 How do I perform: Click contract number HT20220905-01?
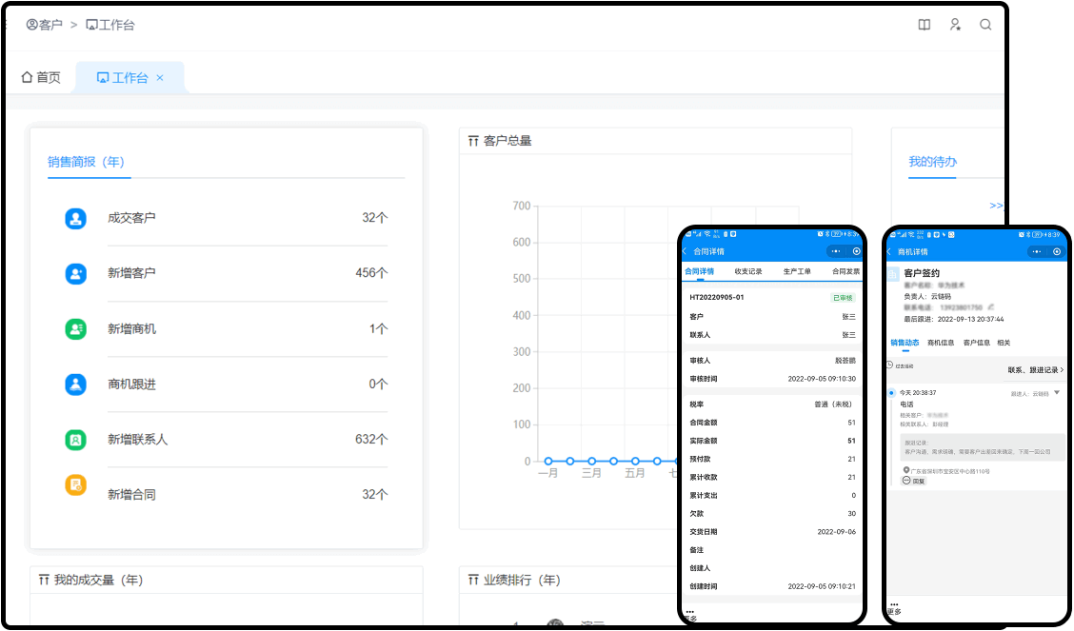[x=716, y=298]
